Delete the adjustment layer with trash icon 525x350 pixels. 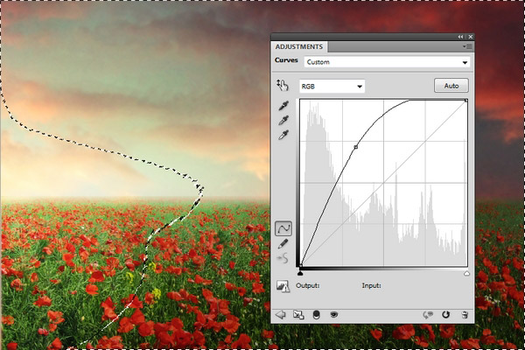(465, 314)
